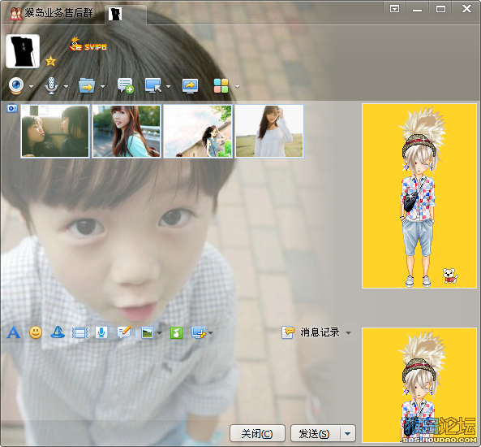
Task: Expand the 消息记录 dropdown arrow
Action: tap(349, 333)
